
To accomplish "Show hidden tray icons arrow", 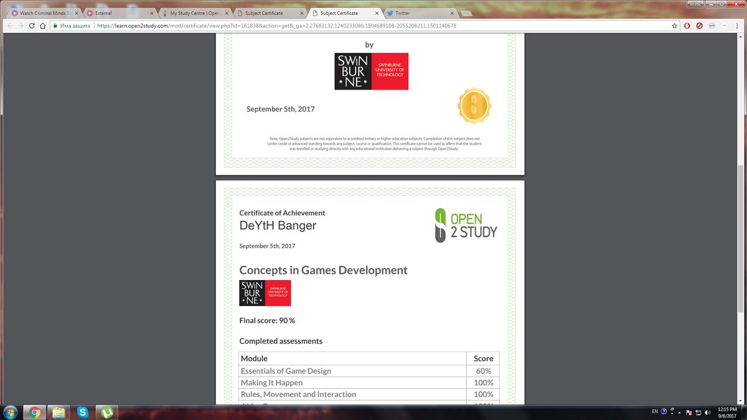I will [678, 412].
